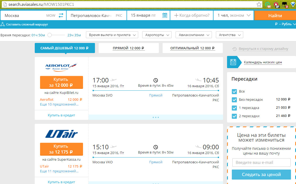The height and width of the screenshot is (184, 296).
Task: Click the takeoff plane icon next to 17:00
Action: click(x=113, y=80)
